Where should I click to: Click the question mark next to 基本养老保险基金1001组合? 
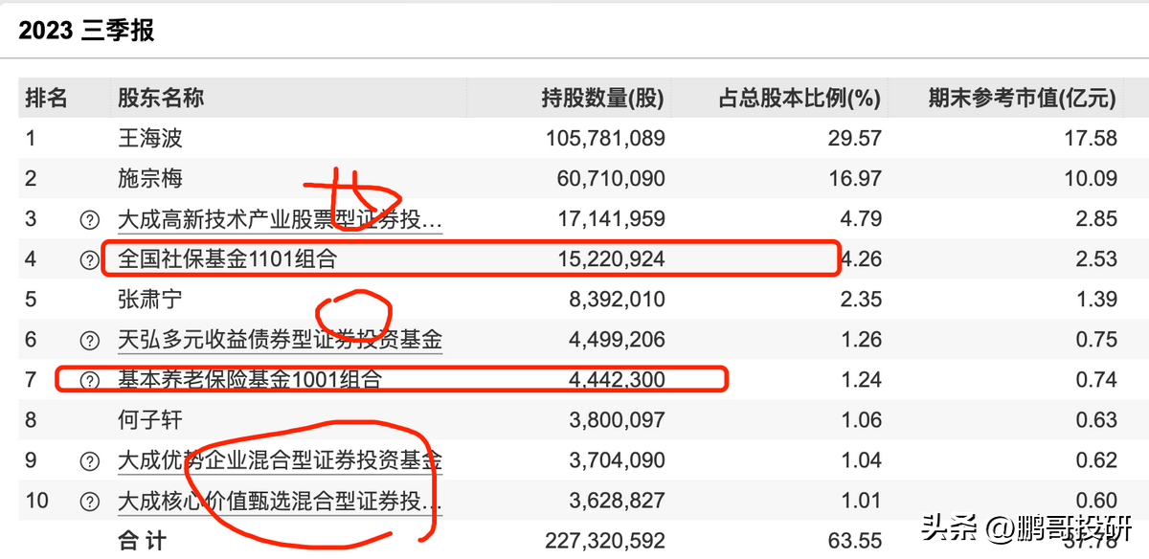tap(88, 379)
